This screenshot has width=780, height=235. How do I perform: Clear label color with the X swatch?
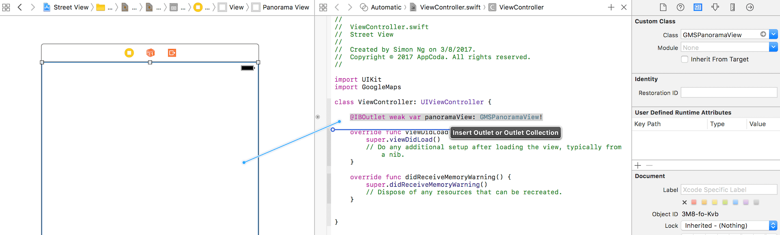(x=685, y=202)
